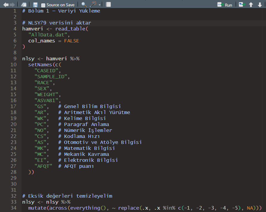This screenshot has width=266, height=212.
Task: Click the comment "# Elektronik Bilgisi"
Action: 88,160
